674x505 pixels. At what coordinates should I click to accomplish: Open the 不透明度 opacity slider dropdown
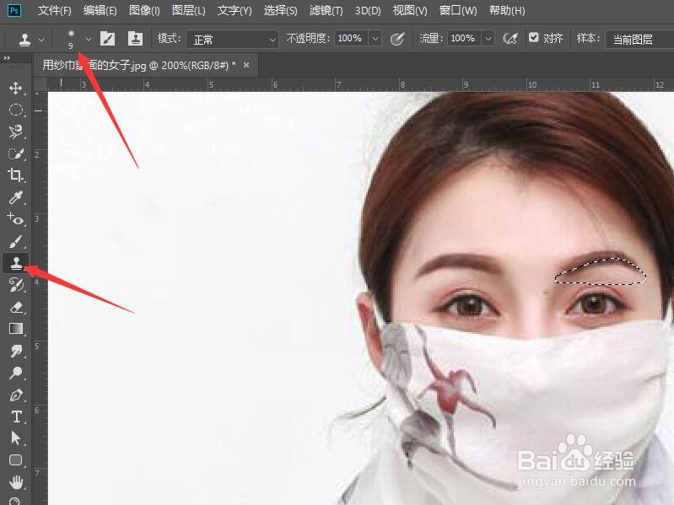pyautogui.click(x=375, y=39)
